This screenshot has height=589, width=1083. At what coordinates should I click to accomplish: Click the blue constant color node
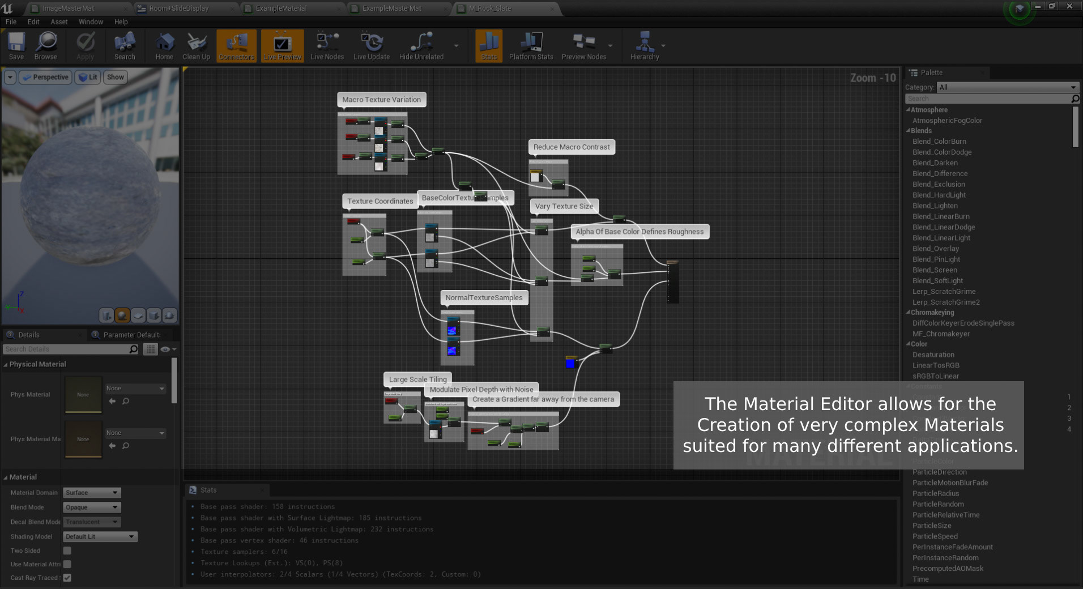[570, 362]
